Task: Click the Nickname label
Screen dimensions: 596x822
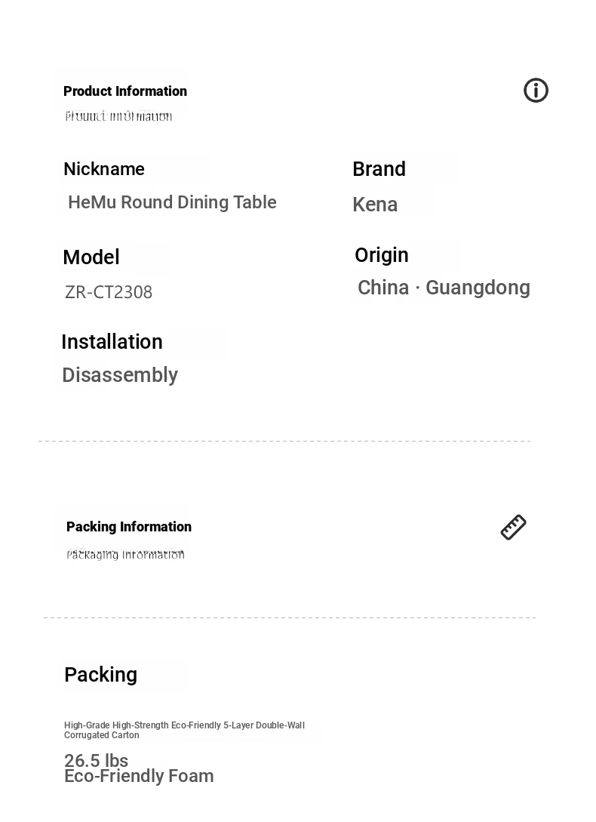Action: 104,169
